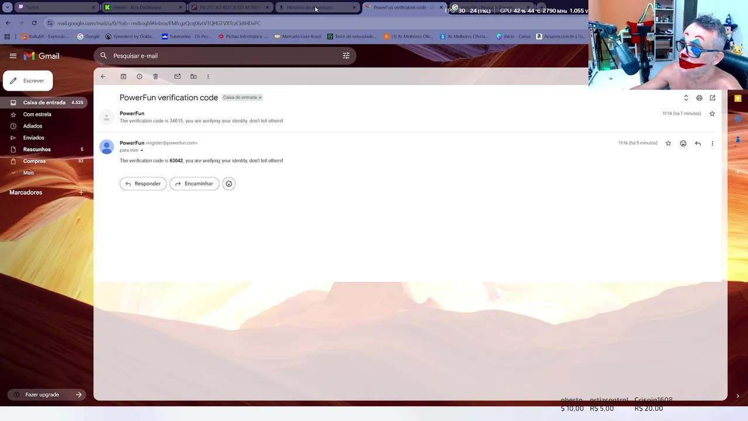Click the Escrever compose button
The height and width of the screenshot is (421, 748).
pos(27,81)
